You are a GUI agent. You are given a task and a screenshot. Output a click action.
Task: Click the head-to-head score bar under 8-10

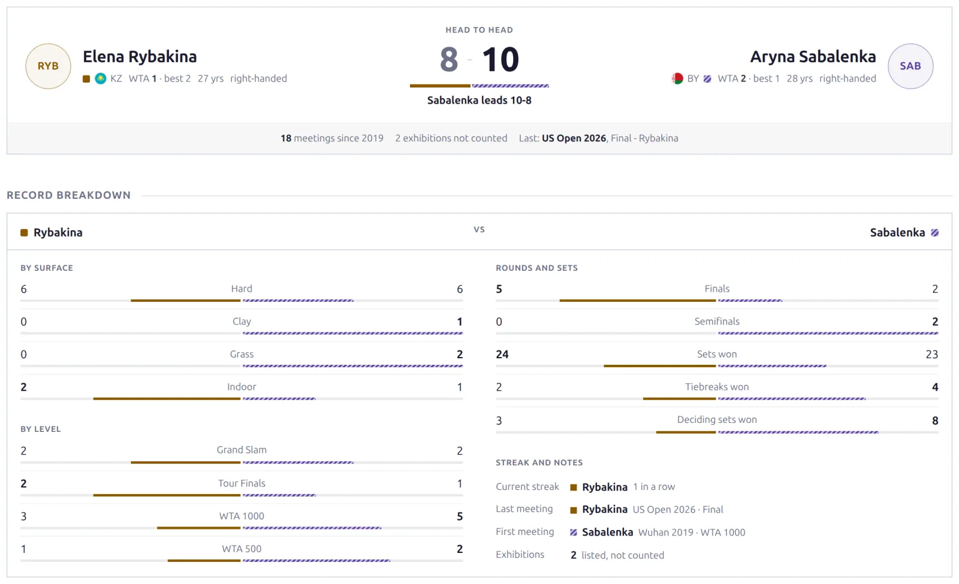(x=479, y=86)
